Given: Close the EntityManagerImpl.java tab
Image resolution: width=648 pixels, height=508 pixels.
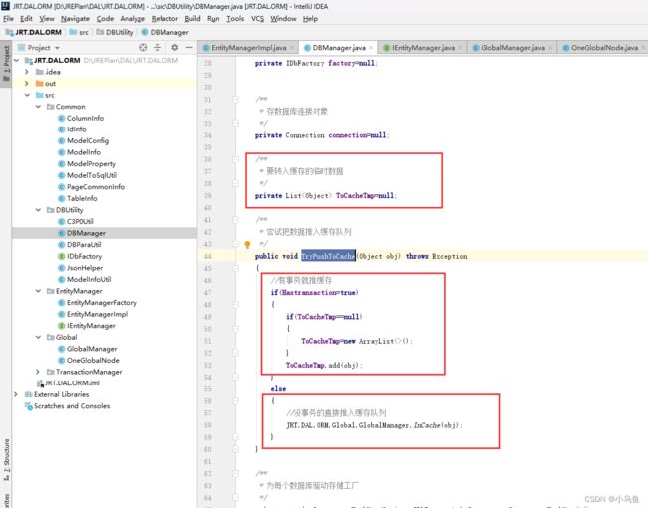Looking at the screenshot, I should [294, 47].
